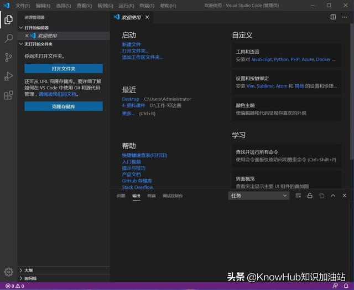
Task: Switch to the 输出 panel tab
Action: pyautogui.click(x=136, y=196)
